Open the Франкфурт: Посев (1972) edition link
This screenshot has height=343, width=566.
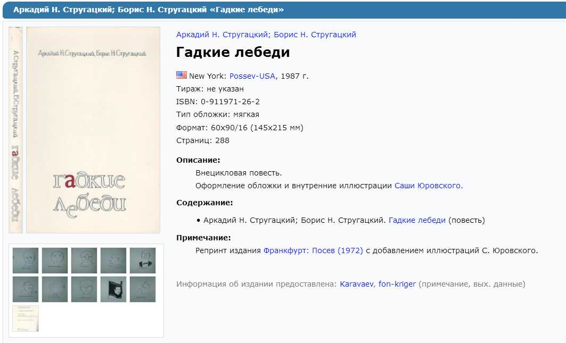pos(313,250)
